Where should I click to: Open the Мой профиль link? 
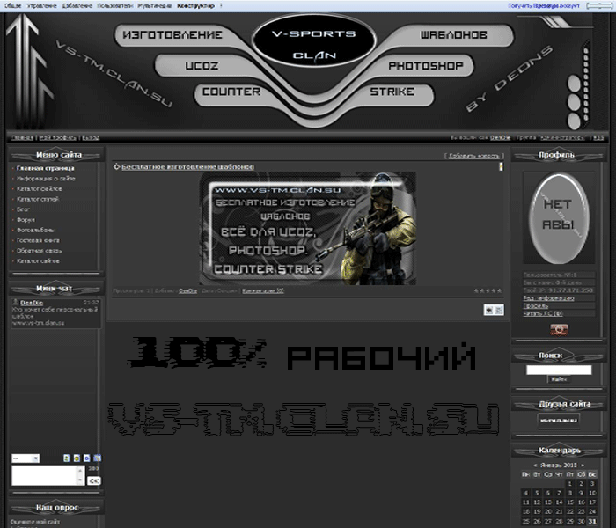pyautogui.click(x=57, y=137)
